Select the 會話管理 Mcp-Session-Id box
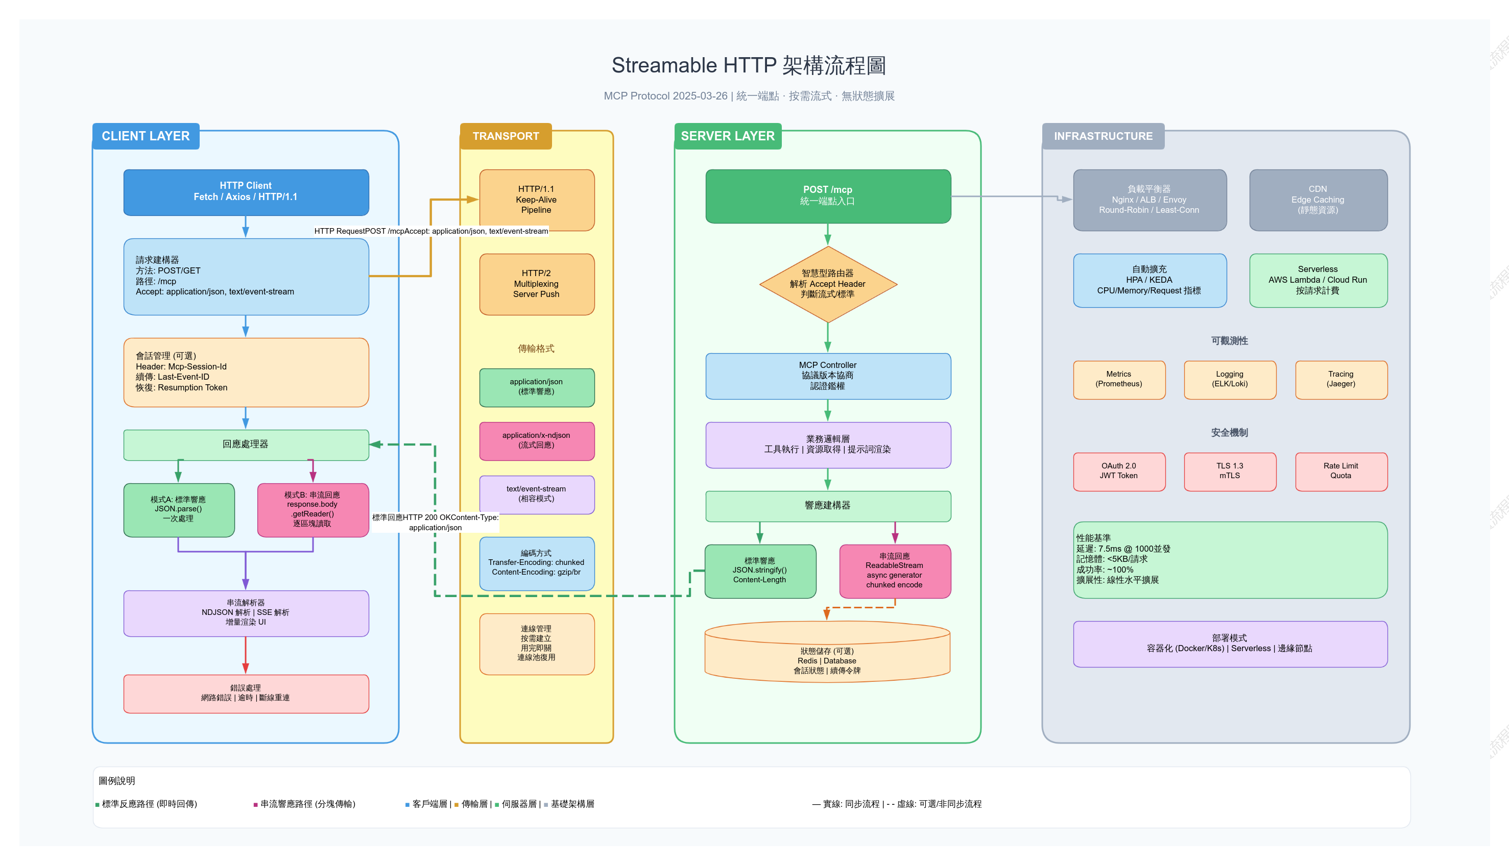Viewport: 1509px width, 865px height. pyautogui.click(x=246, y=372)
